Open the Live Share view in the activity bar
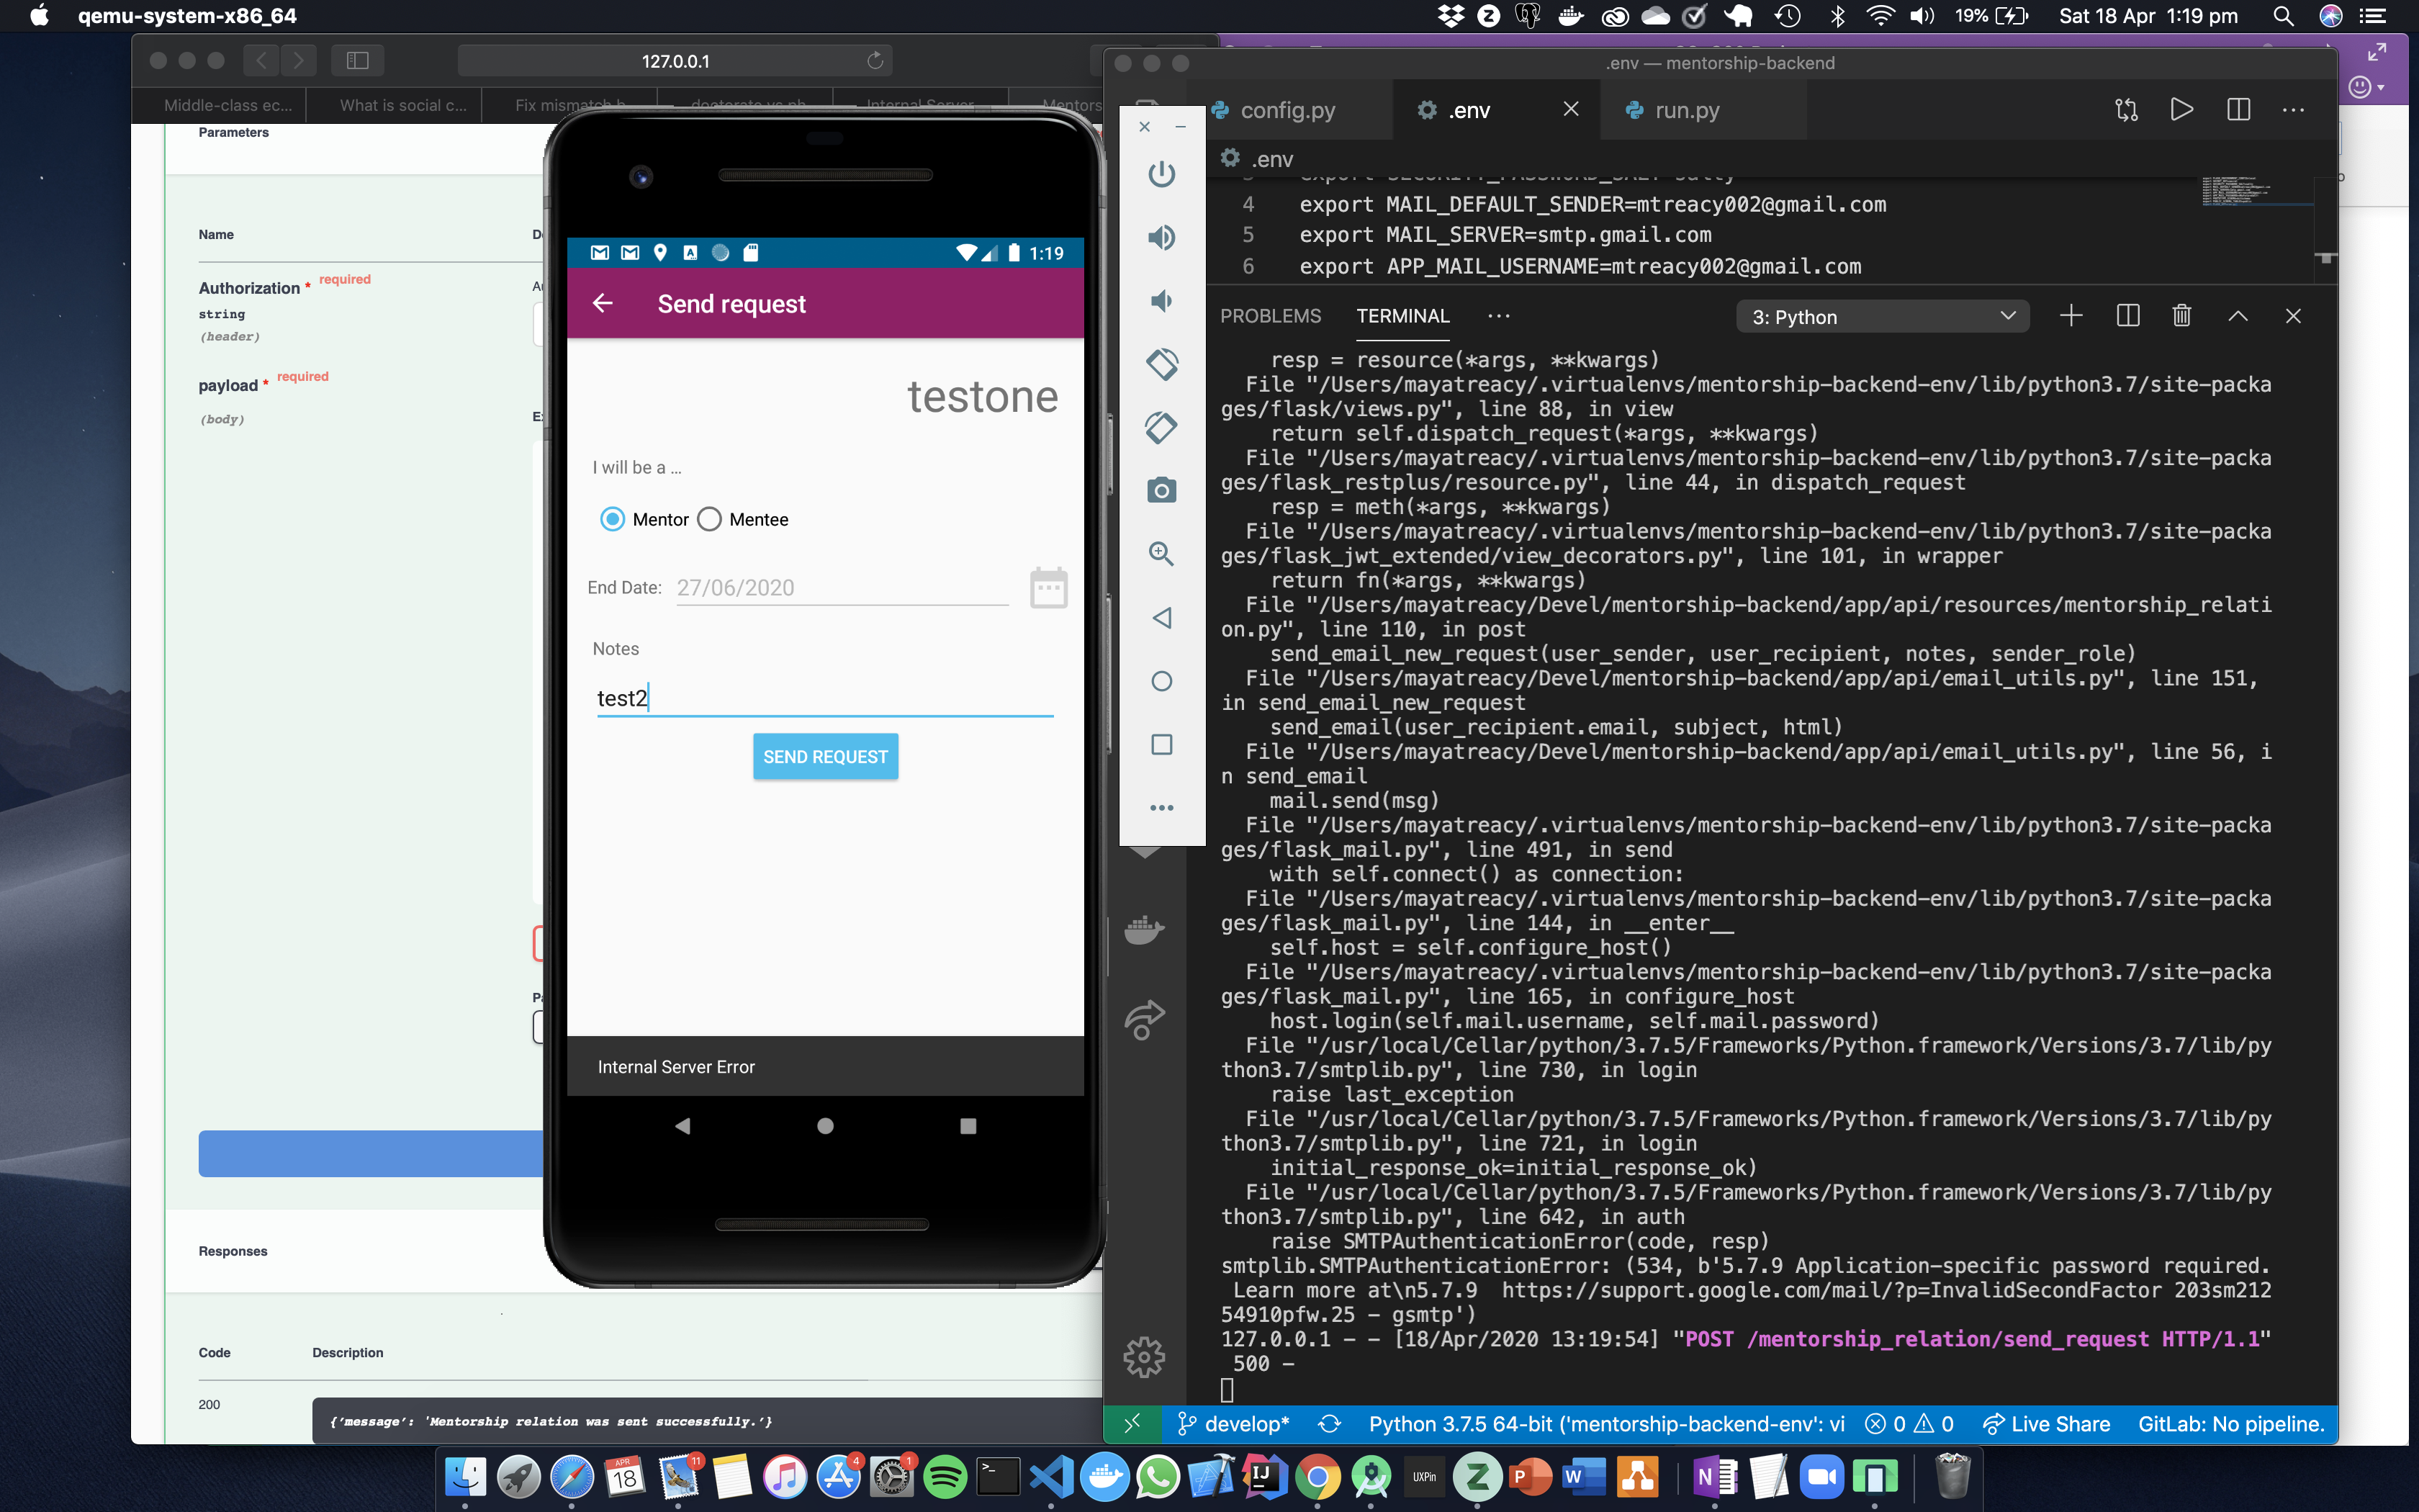Screen dimensions: 2419x1512 (1145, 1020)
